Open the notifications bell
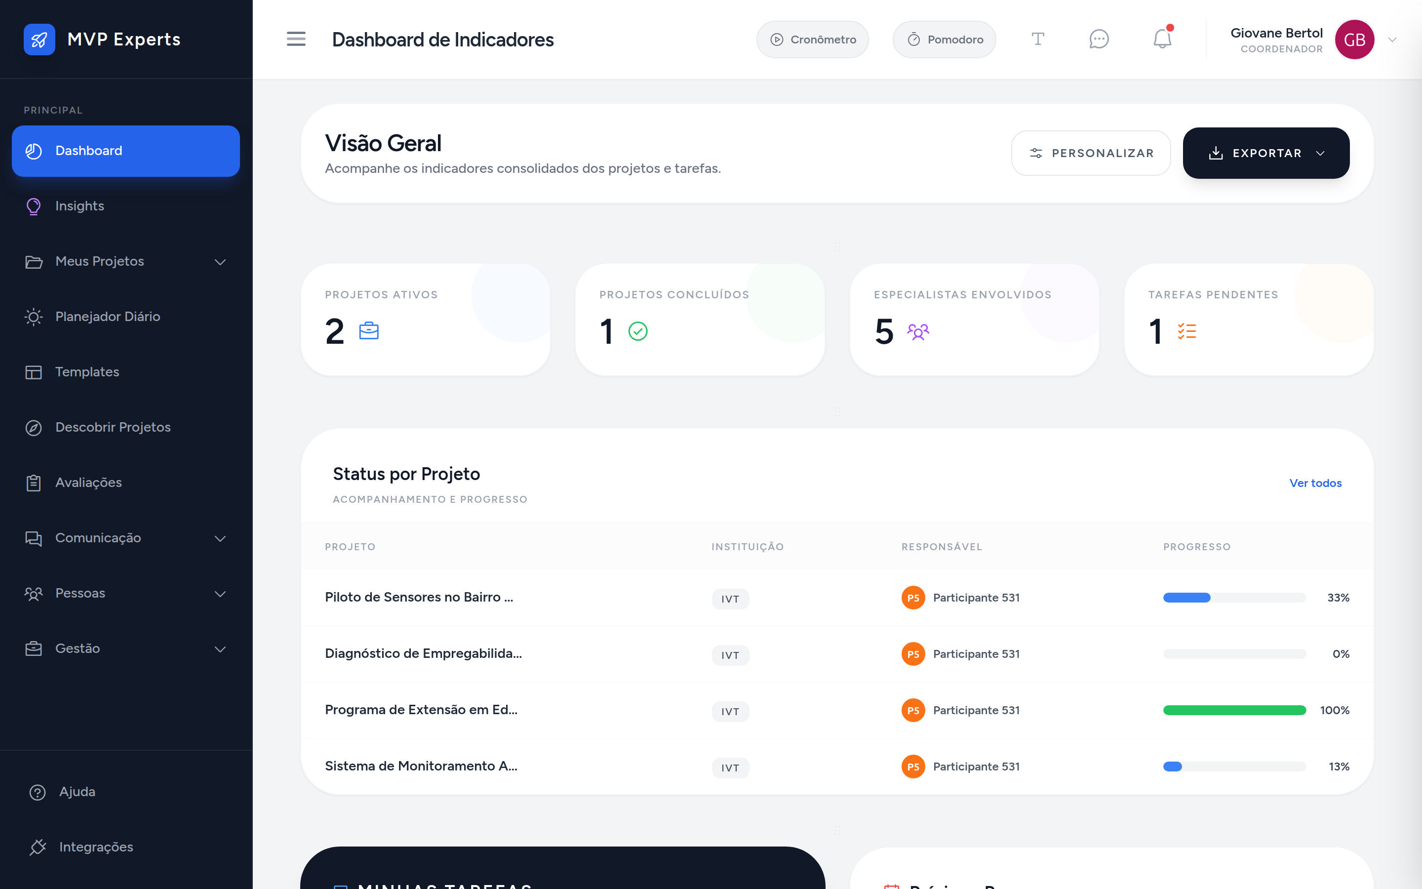 1162,40
